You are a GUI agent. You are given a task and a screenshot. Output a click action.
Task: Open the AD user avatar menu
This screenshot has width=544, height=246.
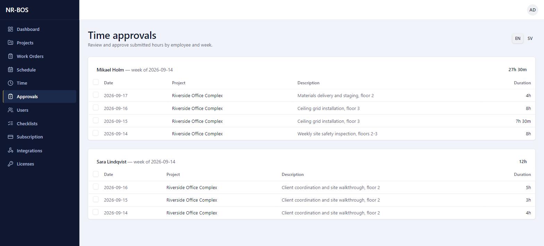click(532, 10)
